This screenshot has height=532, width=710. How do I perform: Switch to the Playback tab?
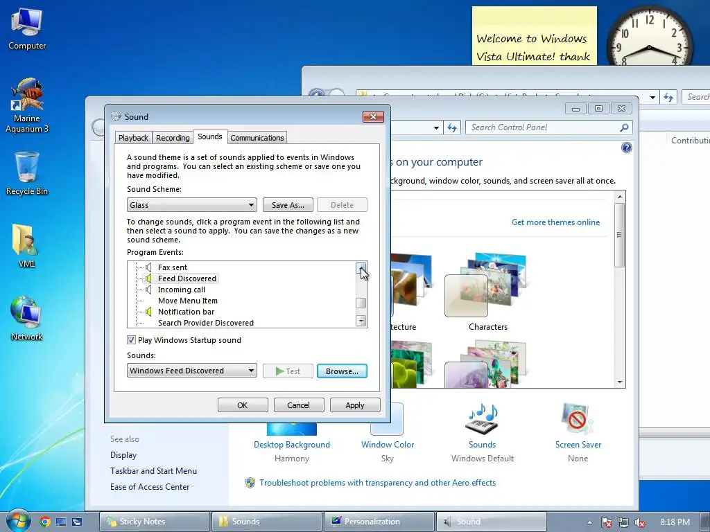(133, 138)
